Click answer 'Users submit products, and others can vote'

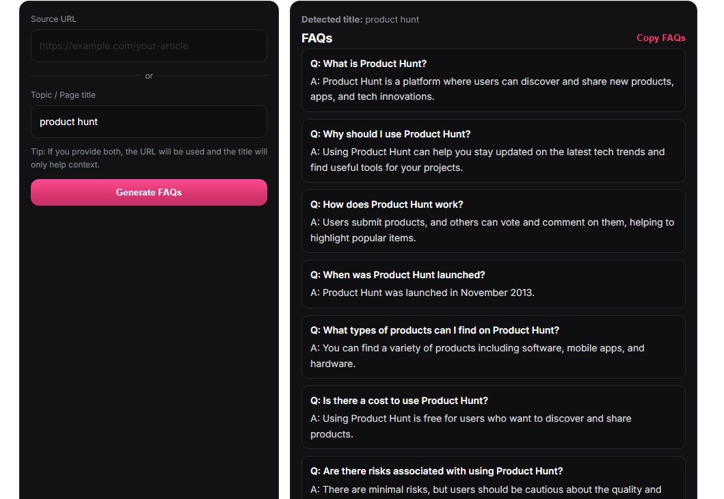coord(492,230)
